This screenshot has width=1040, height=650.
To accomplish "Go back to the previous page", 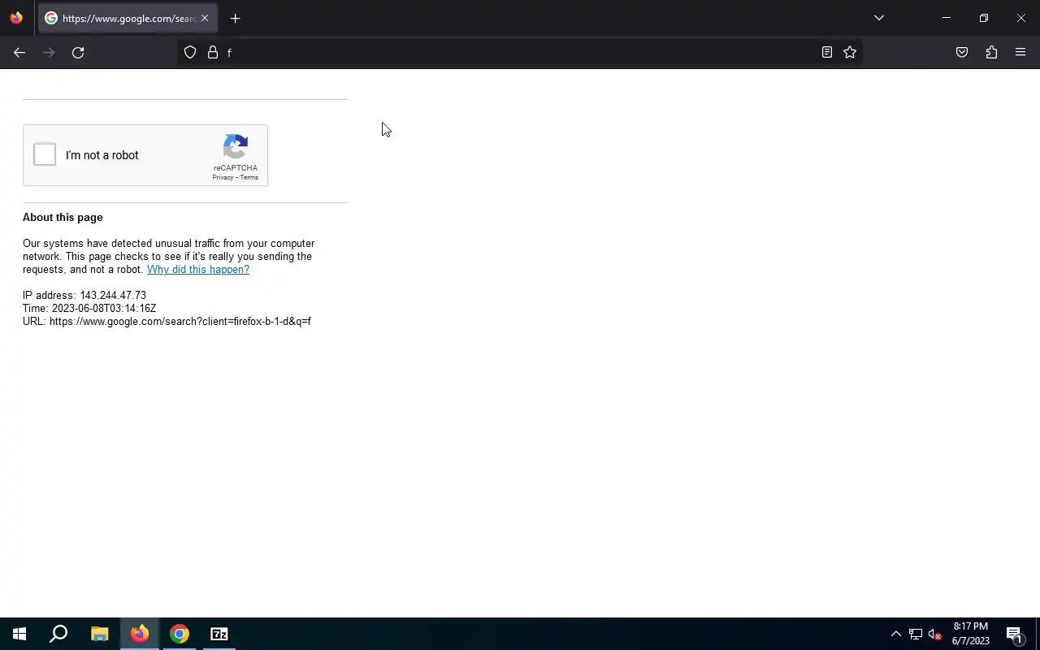I will click(19, 52).
